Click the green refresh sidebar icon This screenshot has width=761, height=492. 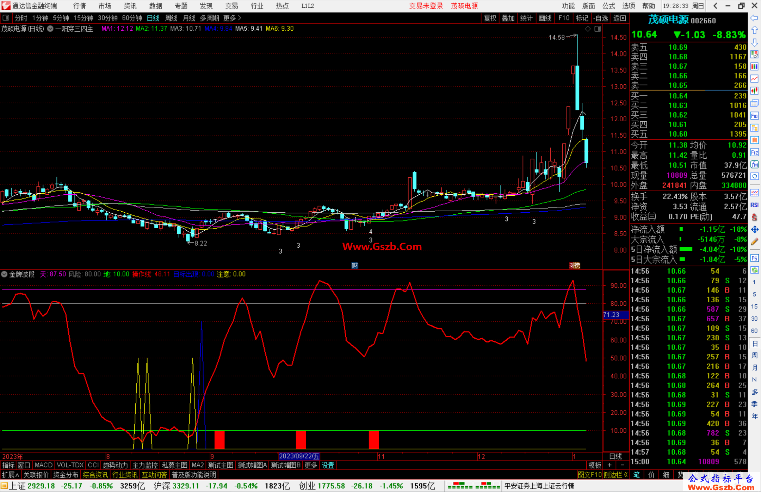[754, 270]
